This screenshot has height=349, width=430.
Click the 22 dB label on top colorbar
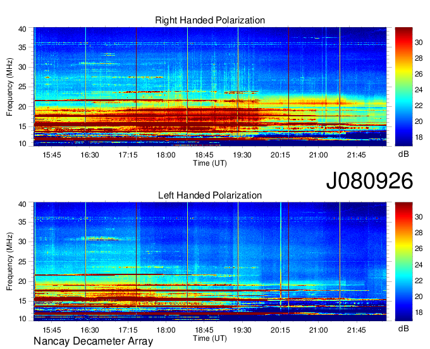point(419,106)
